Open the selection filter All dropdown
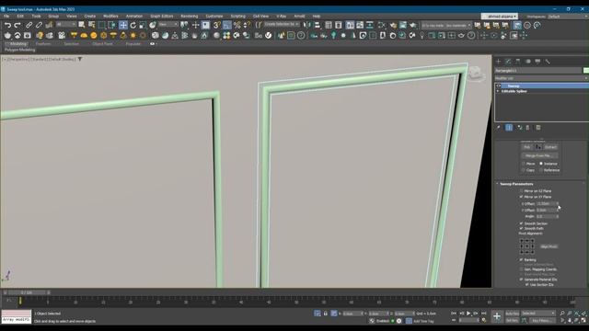Viewport: 589px width, 331px height. [x=65, y=25]
